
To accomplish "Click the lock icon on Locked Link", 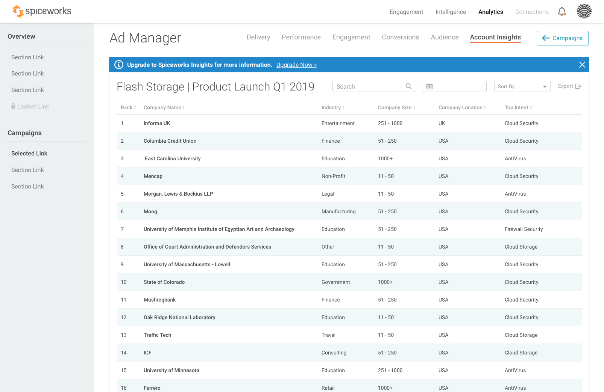I will (x=14, y=106).
